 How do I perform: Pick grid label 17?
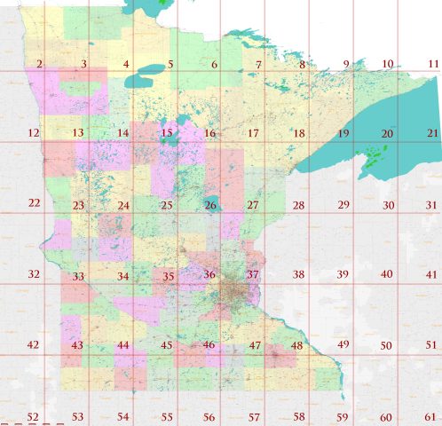(253, 133)
